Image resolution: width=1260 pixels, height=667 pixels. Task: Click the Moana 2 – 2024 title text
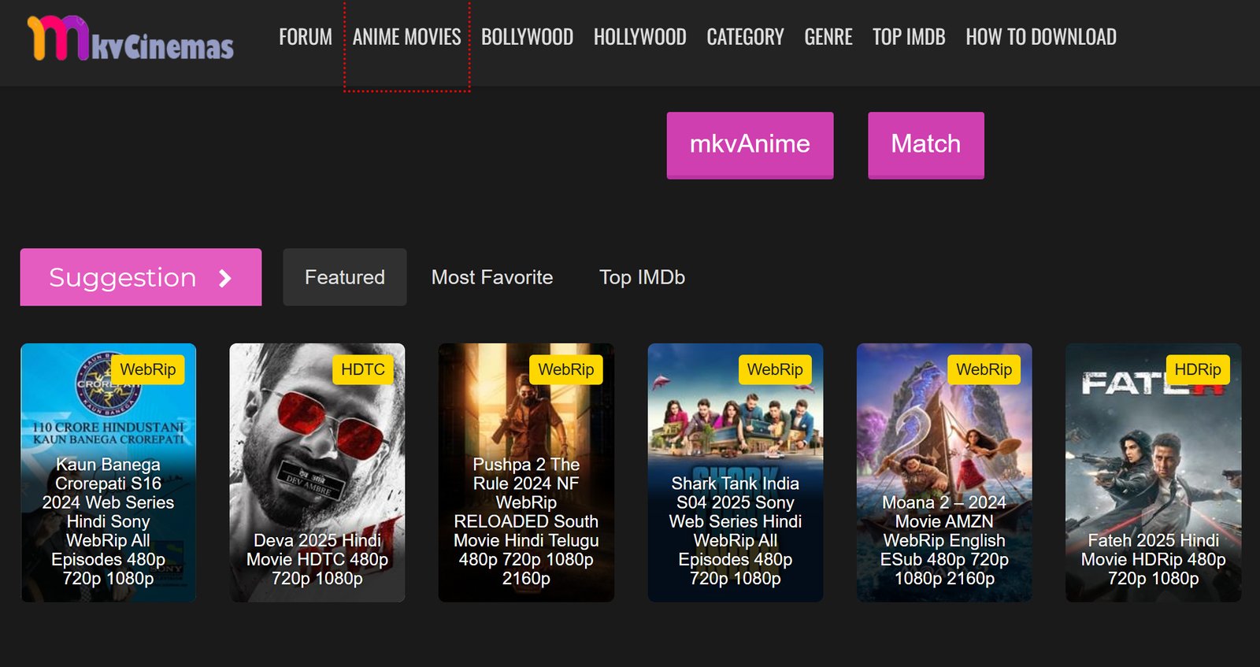pyautogui.click(x=944, y=540)
